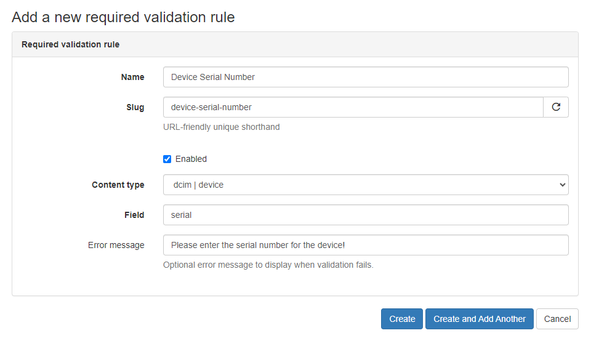Click the regenerate slug refresh icon
The height and width of the screenshot is (341, 591).
point(556,107)
